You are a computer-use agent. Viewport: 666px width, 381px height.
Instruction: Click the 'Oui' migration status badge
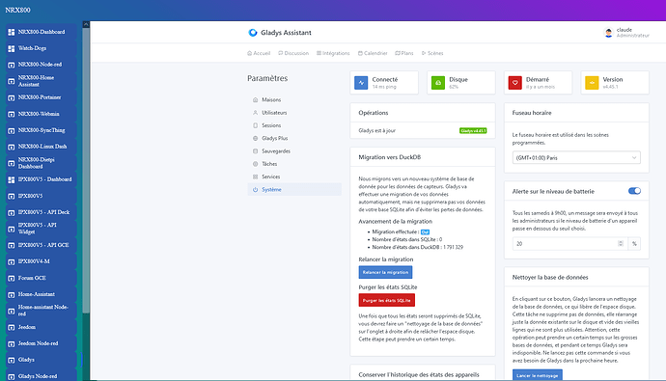425,232
